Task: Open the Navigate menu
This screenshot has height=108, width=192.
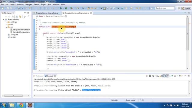Action: (x=29, y=4)
